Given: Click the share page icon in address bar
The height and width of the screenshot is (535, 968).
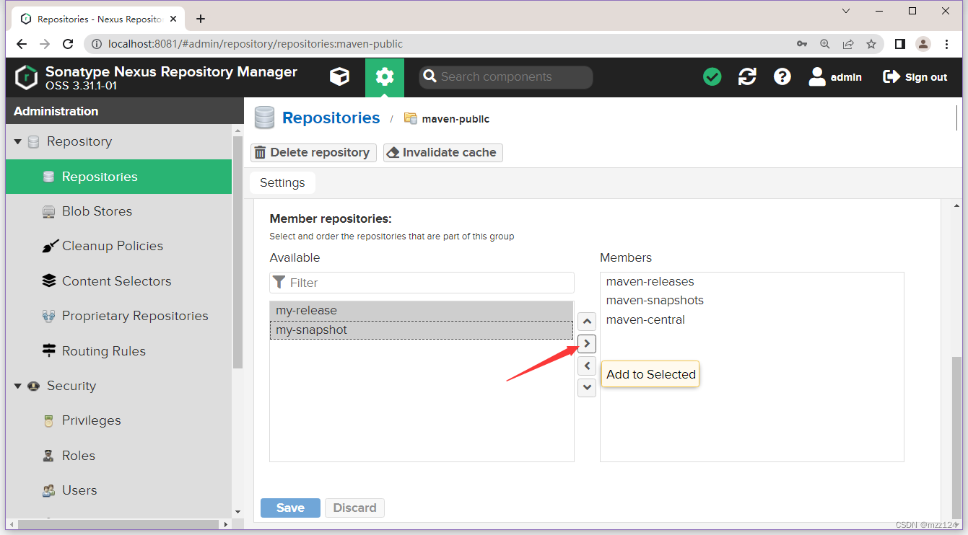Looking at the screenshot, I should (848, 44).
